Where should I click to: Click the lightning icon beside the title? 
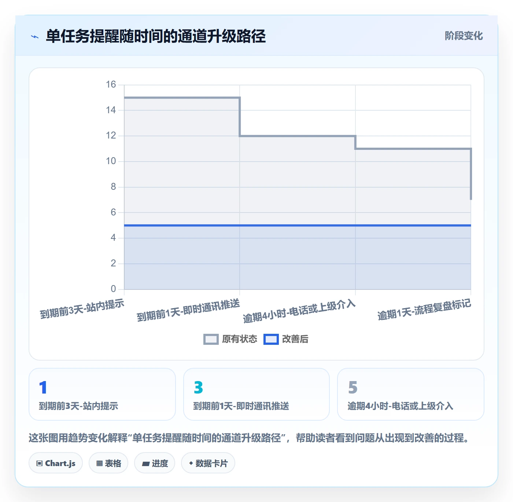point(35,37)
